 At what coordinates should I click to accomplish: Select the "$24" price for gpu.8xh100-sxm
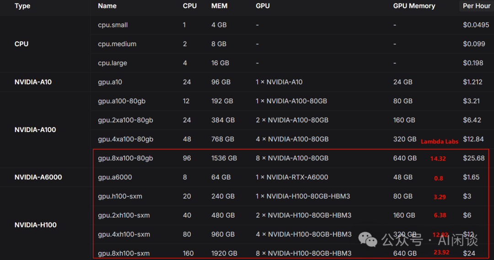coord(469,254)
